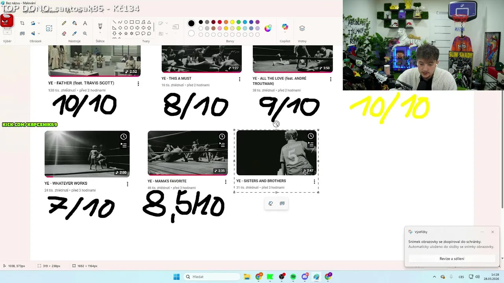Select the Magnifier zoom tool

tap(85, 33)
